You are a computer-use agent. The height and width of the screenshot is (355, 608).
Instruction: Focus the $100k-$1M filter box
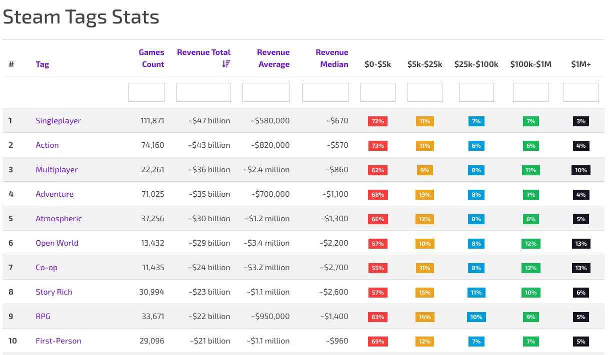pyautogui.click(x=531, y=92)
